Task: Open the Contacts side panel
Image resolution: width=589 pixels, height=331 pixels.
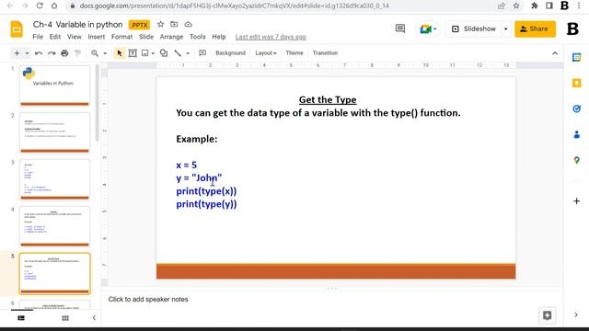Action: tap(577, 134)
